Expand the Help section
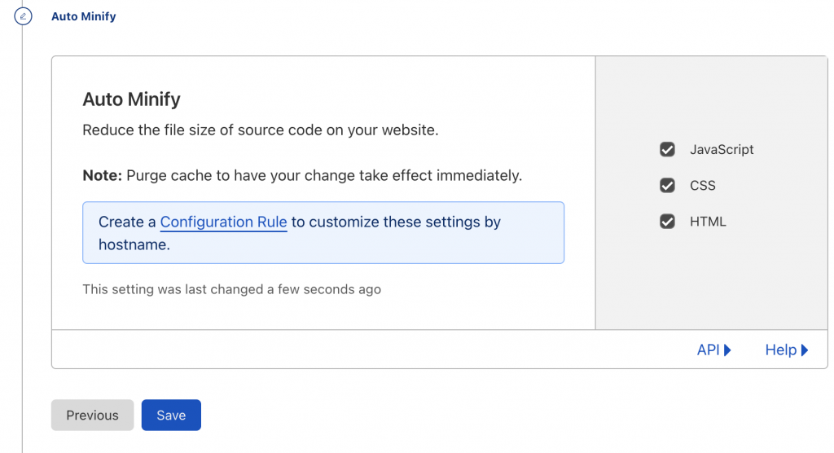 pyautogui.click(x=787, y=350)
